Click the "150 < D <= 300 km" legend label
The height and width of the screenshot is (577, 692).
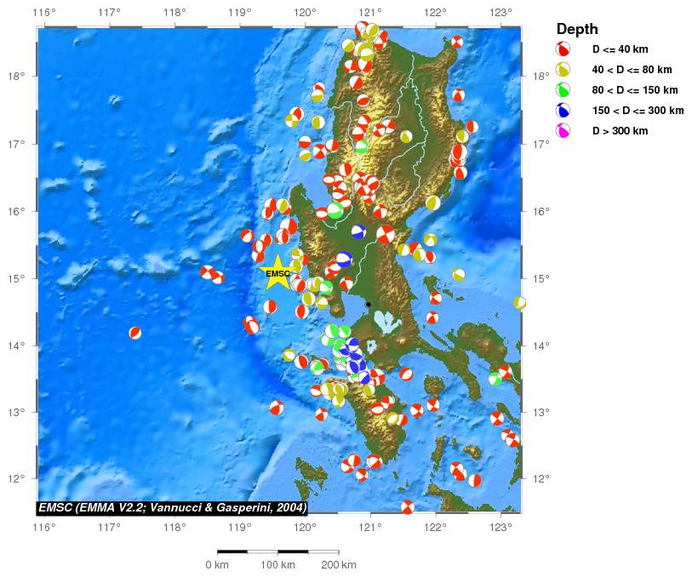tap(638, 111)
